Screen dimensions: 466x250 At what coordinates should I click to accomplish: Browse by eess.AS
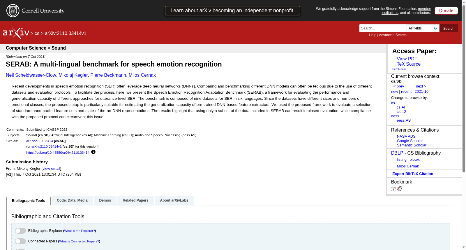404,120
